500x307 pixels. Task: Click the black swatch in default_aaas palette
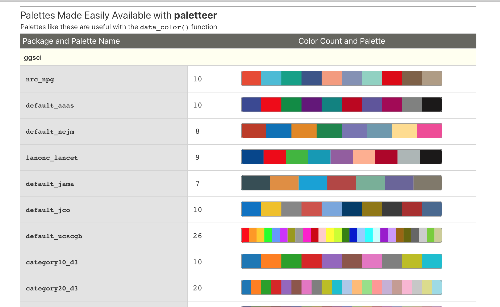click(x=432, y=105)
